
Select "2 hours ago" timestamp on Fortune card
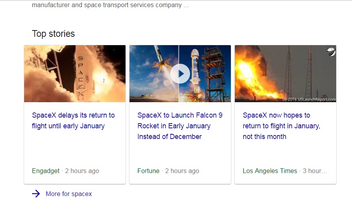click(182, 171)
